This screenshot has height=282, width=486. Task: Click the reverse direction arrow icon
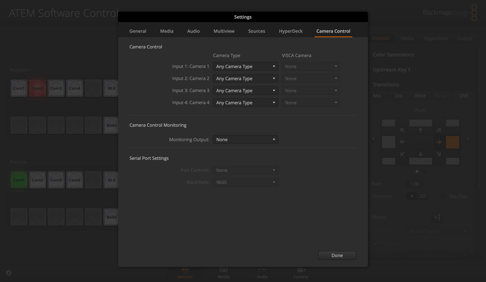[423, 196]
